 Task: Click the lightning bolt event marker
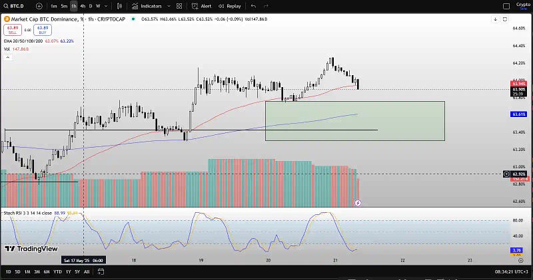click(358, 203)
